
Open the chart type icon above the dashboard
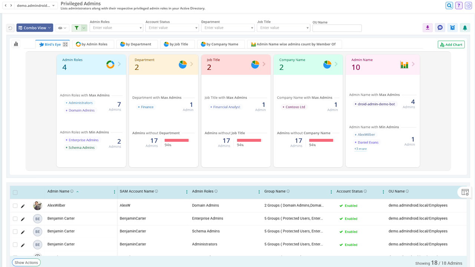(16, 44)
